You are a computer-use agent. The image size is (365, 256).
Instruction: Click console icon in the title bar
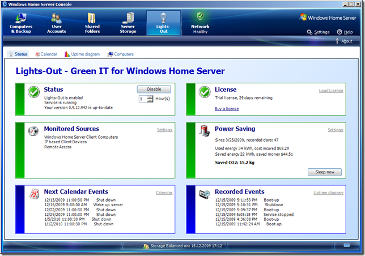5,4
